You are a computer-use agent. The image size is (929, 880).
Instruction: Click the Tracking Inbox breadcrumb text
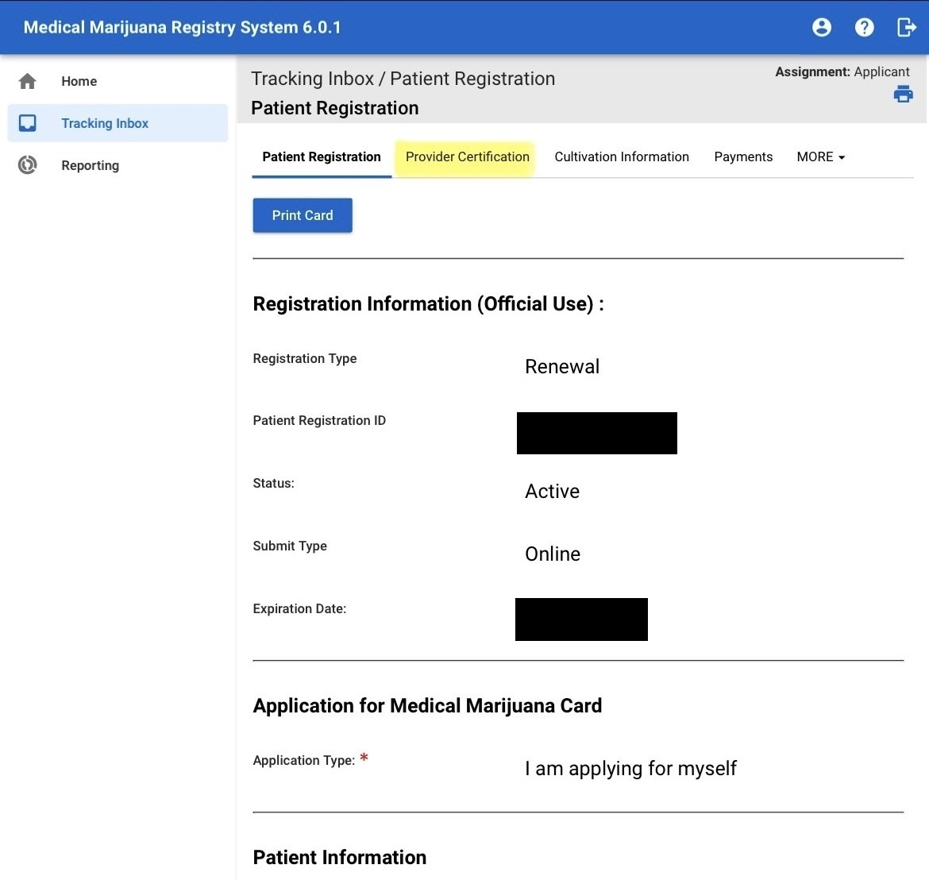[312, 79]
